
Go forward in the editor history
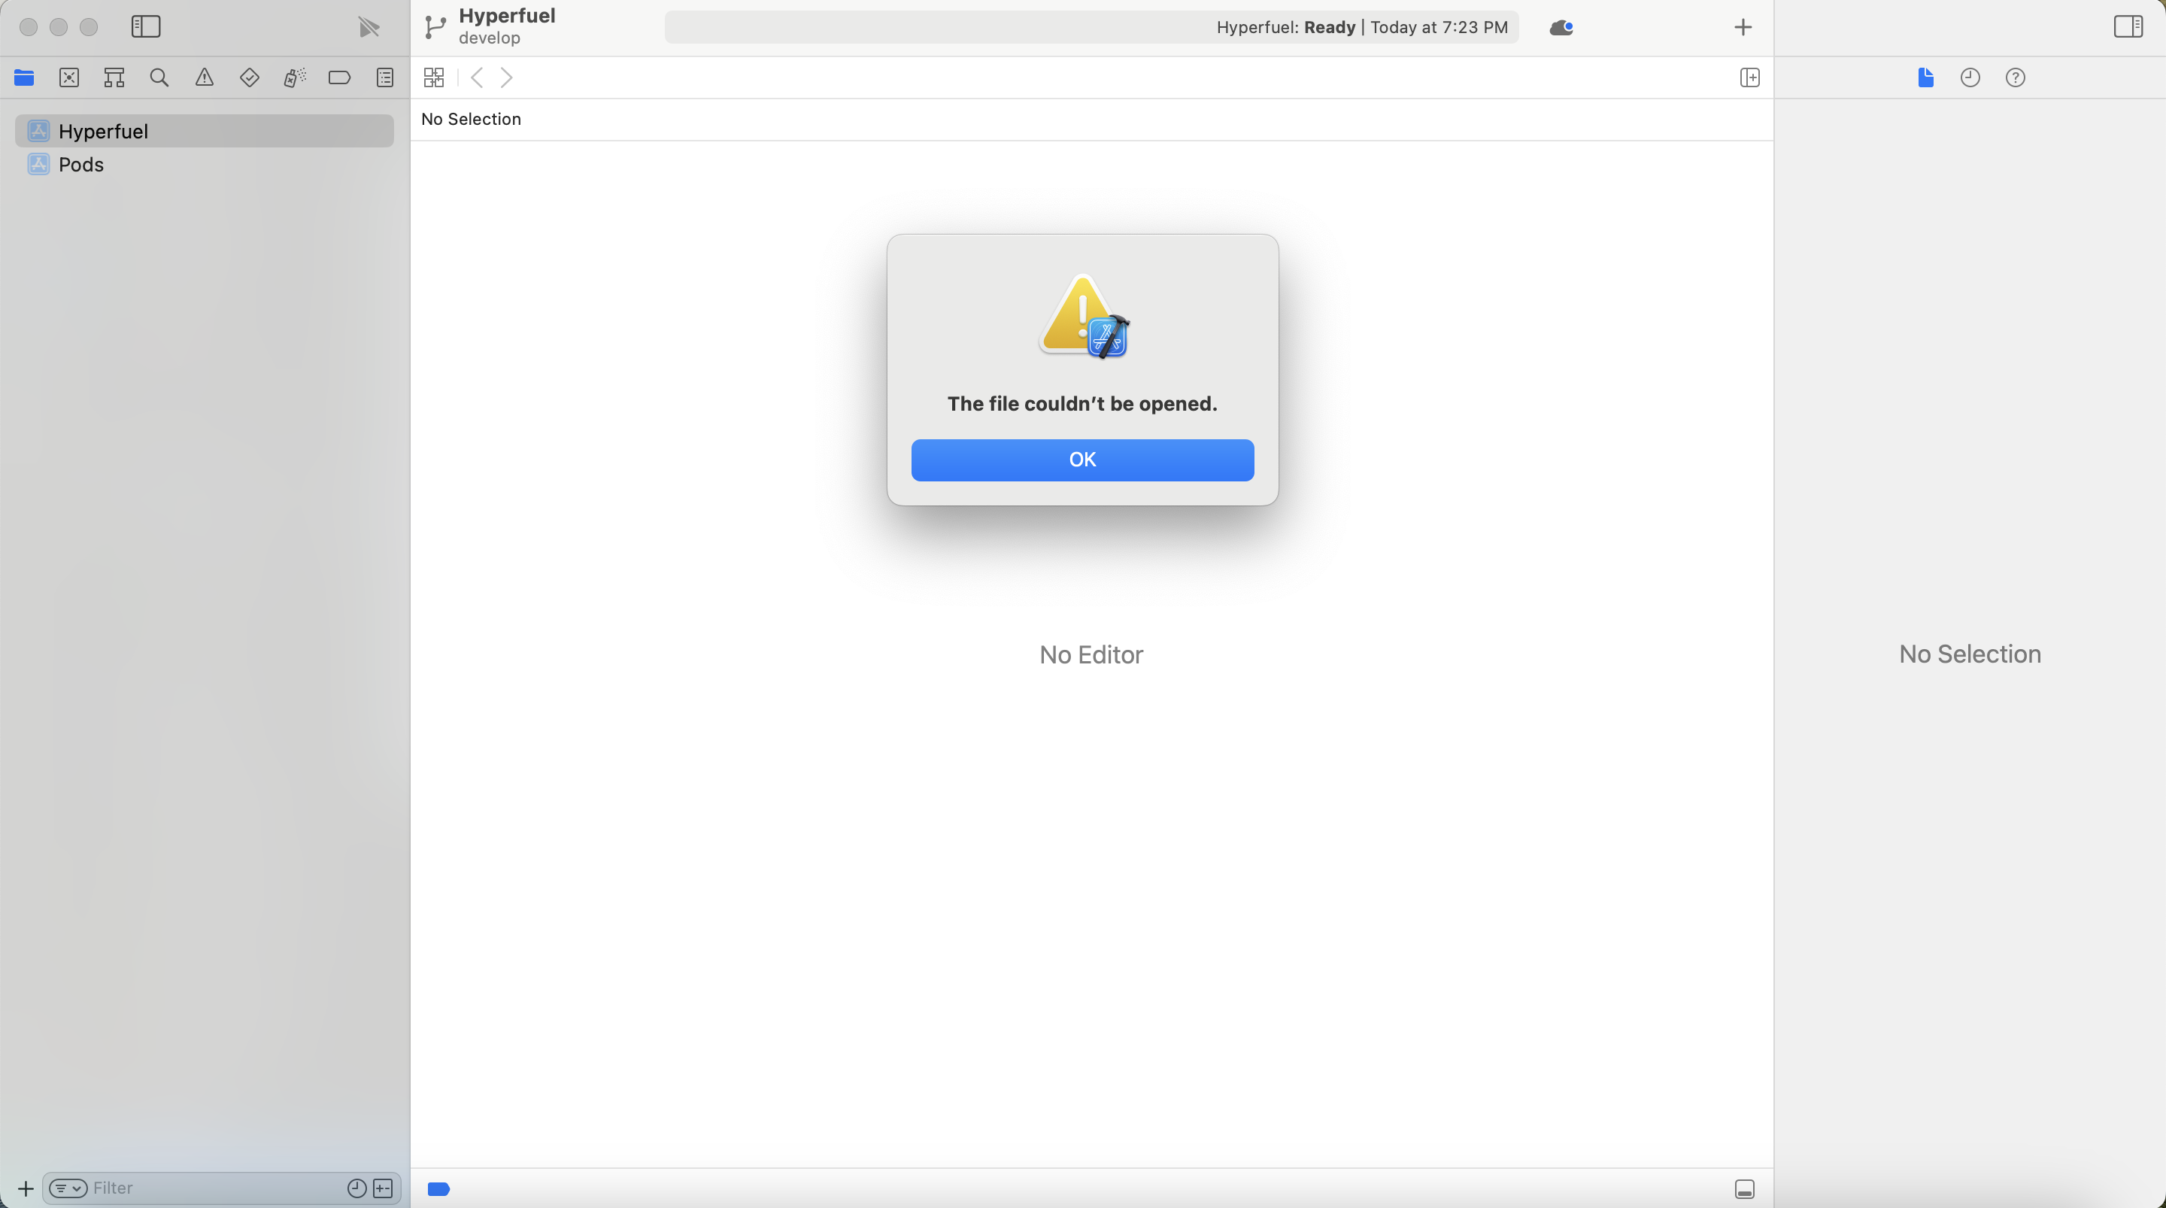coord(507,78)
